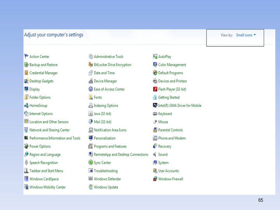
Task: Open the View by Small icons dropdown
Action: [x=246, y=35]
